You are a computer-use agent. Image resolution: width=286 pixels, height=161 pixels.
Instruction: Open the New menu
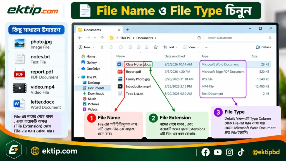point(86,47)
